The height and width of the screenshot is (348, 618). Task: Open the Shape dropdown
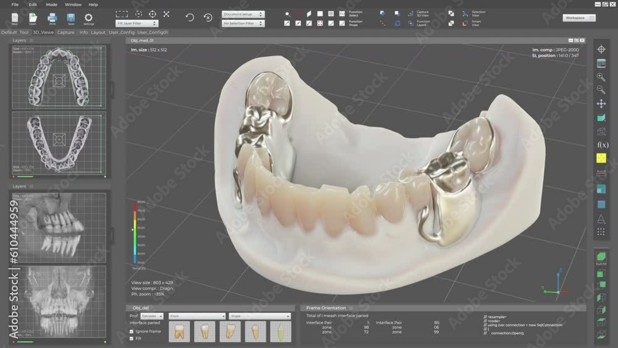coord(260,316)
